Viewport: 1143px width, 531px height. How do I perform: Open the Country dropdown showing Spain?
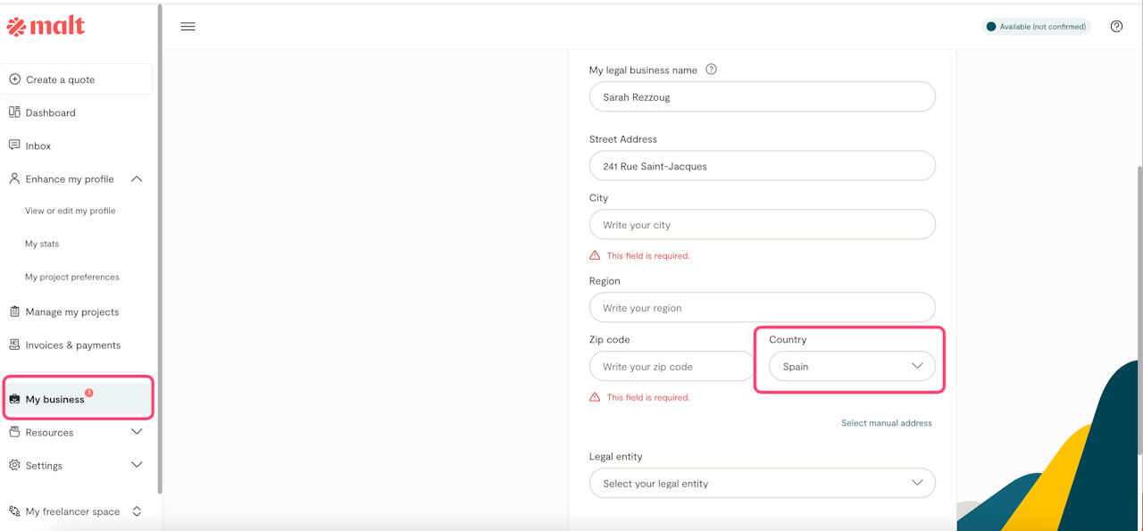[x=852, y=367]
